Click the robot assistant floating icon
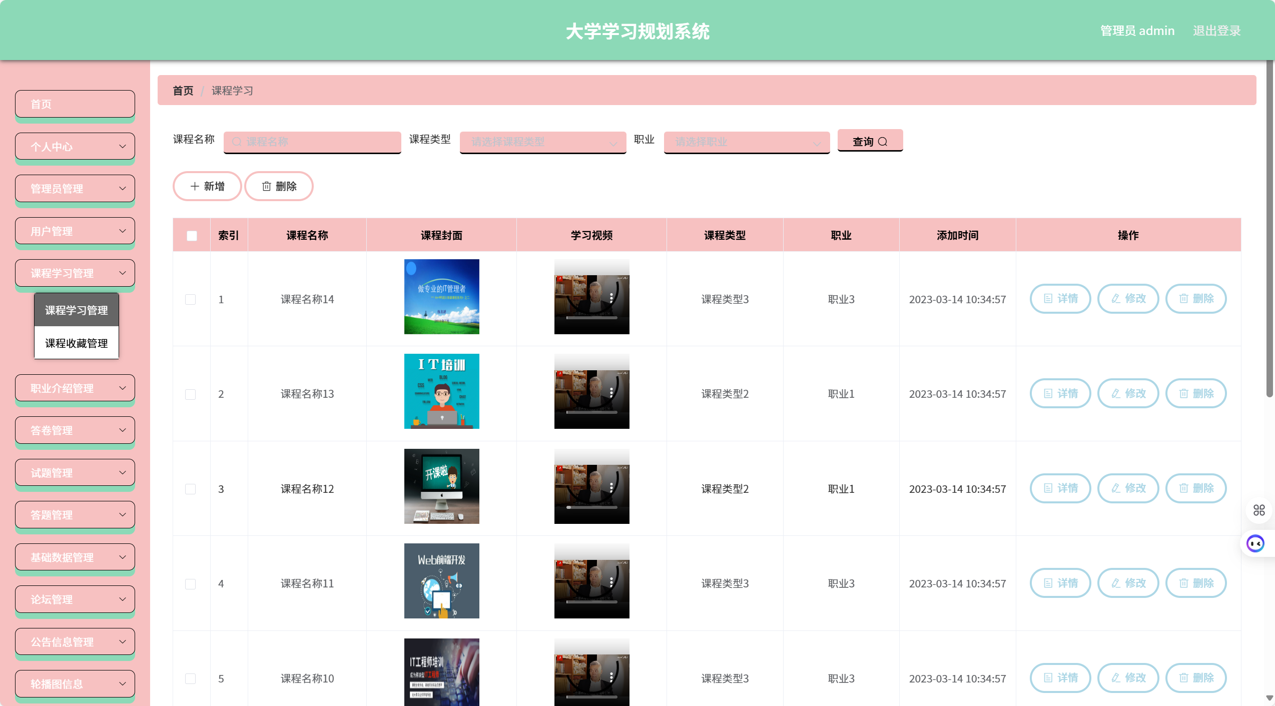1275x706 pixels. (x=1255, y=543)
